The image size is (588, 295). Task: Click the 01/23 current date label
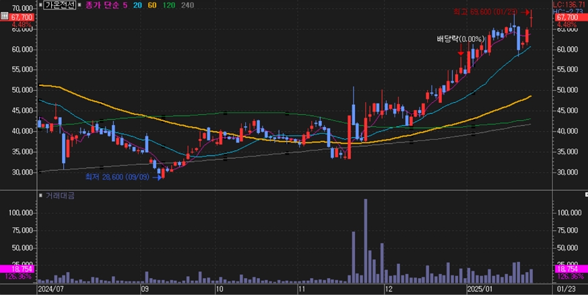pos(566,289)
